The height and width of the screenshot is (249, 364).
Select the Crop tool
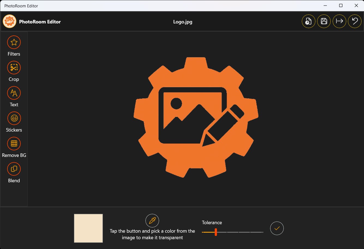(14, 68)
